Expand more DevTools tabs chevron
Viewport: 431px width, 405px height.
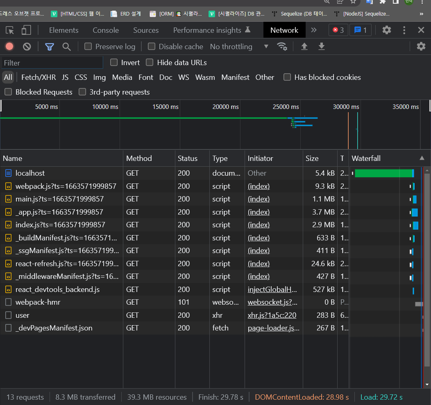[x=314, y=30]
